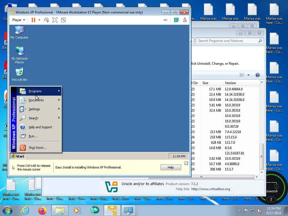Viewport: 288px width, 216px height.
Task: Dismiss the Easy Install notification bar
Action: [186, 163]
